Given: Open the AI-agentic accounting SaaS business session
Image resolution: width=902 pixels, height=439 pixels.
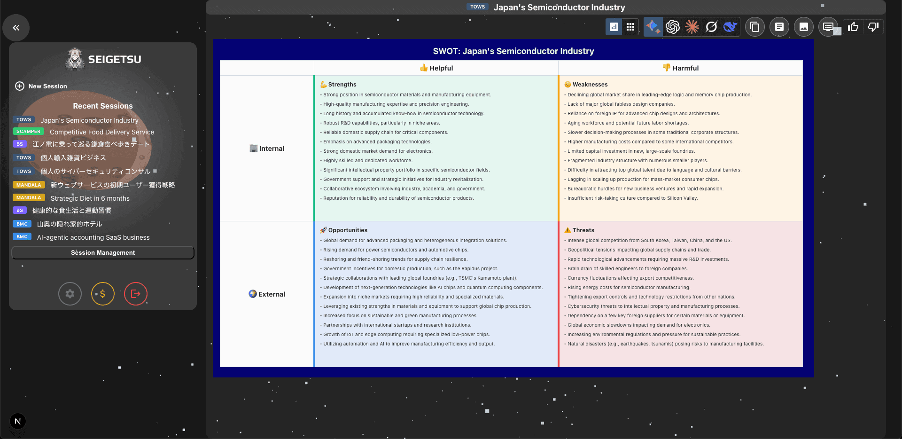Looking at the screenshot, I should pyautogui.click(x=93, y=237).
